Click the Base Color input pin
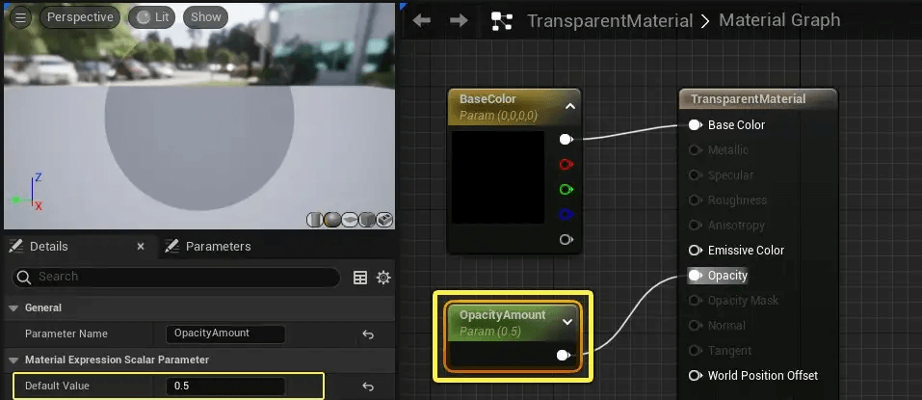The image size is (922, 400). point(695,124)
